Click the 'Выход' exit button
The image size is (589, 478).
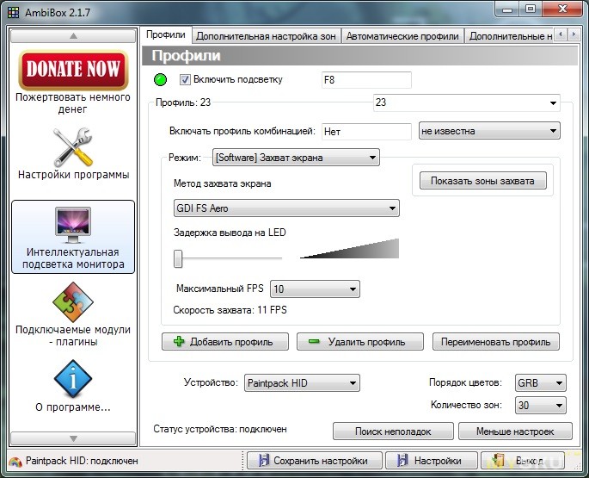pyautogui.click(x=523, y=461)
